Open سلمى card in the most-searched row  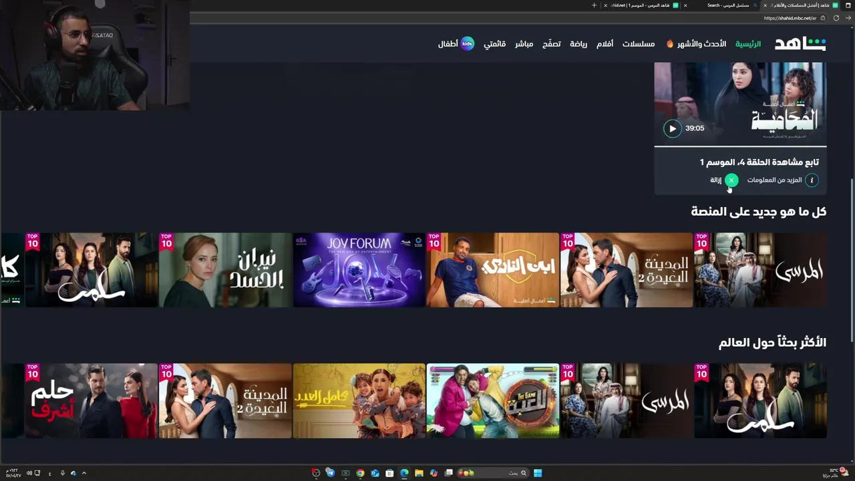(x=760, y=401)
